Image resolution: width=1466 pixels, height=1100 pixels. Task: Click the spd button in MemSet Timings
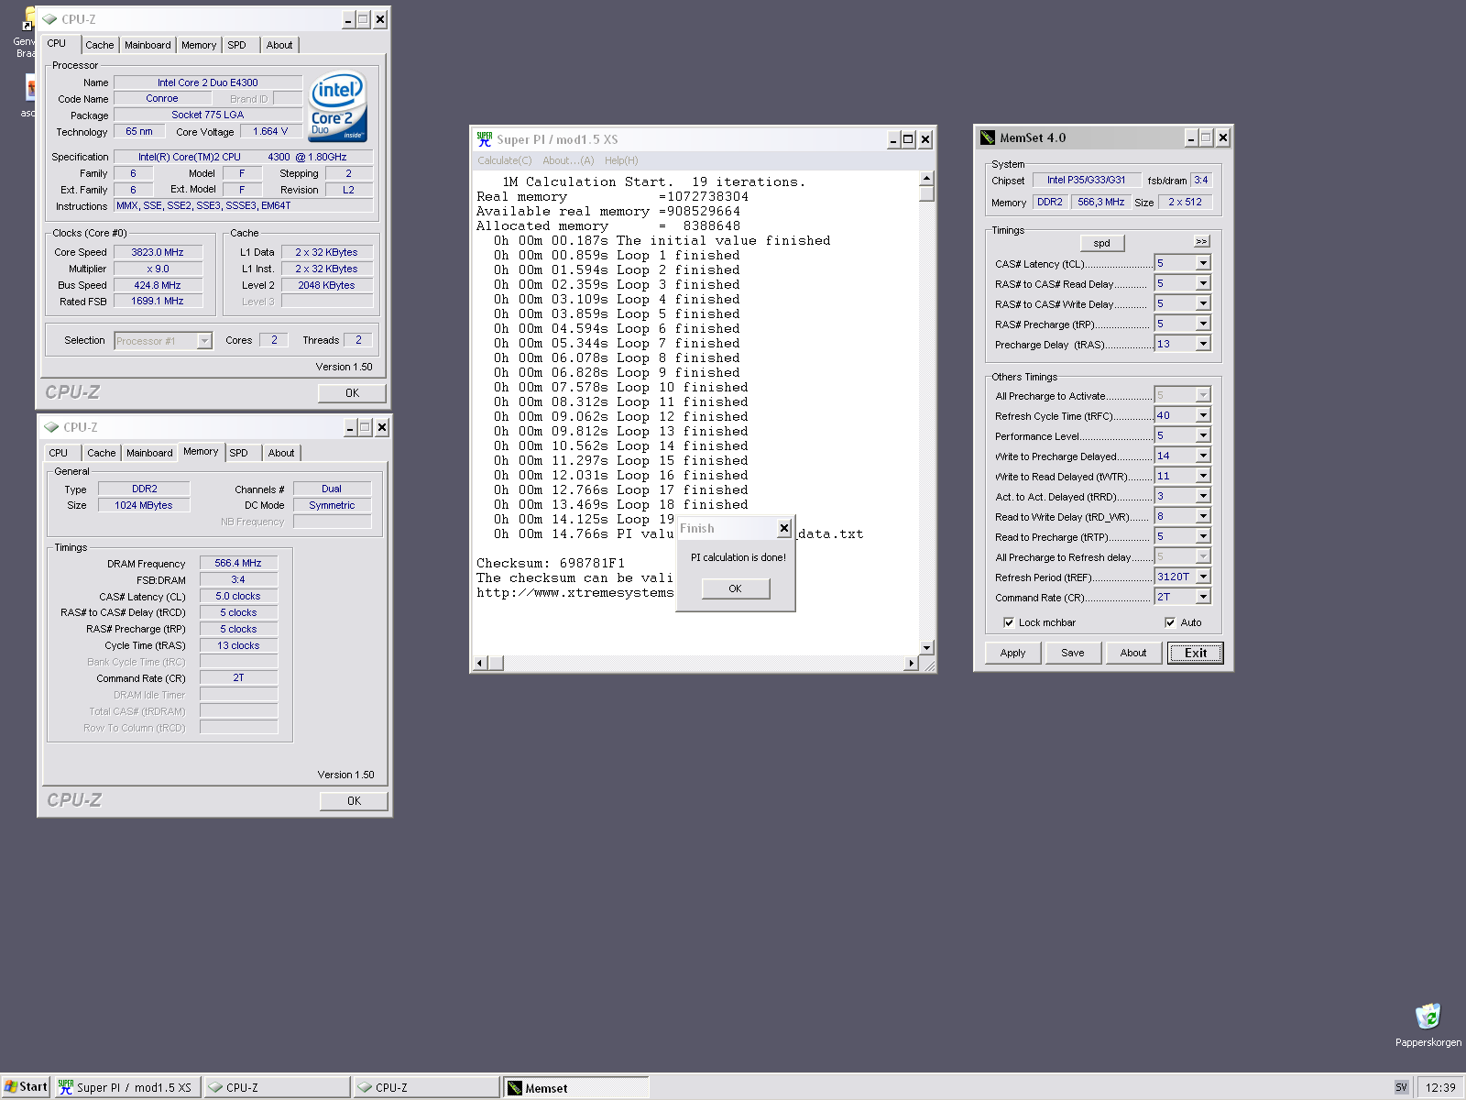click(1102, 243)
